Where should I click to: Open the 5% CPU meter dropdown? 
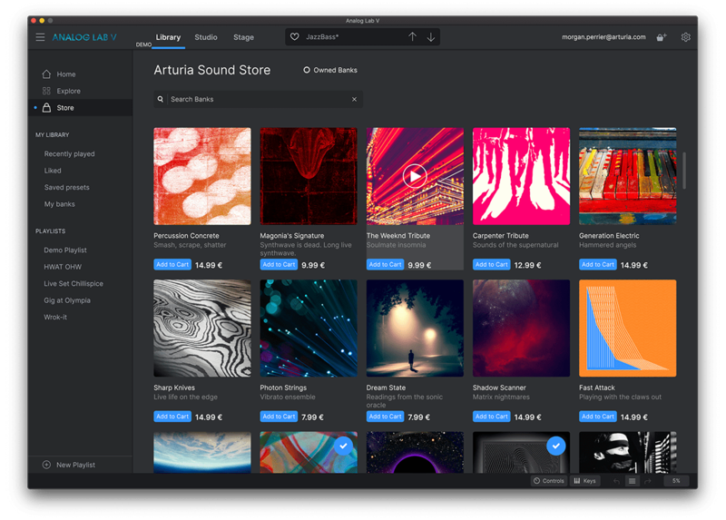pyautogui.click(x=676, y=481)
